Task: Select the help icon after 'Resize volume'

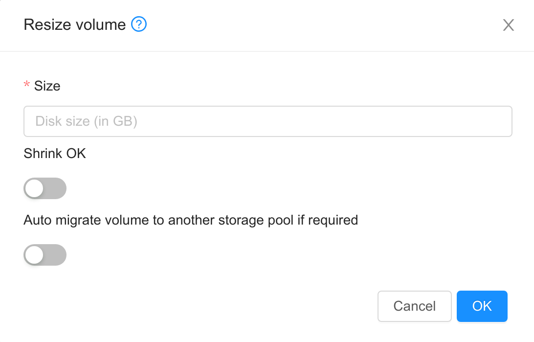Action: [x=138, y=24]
